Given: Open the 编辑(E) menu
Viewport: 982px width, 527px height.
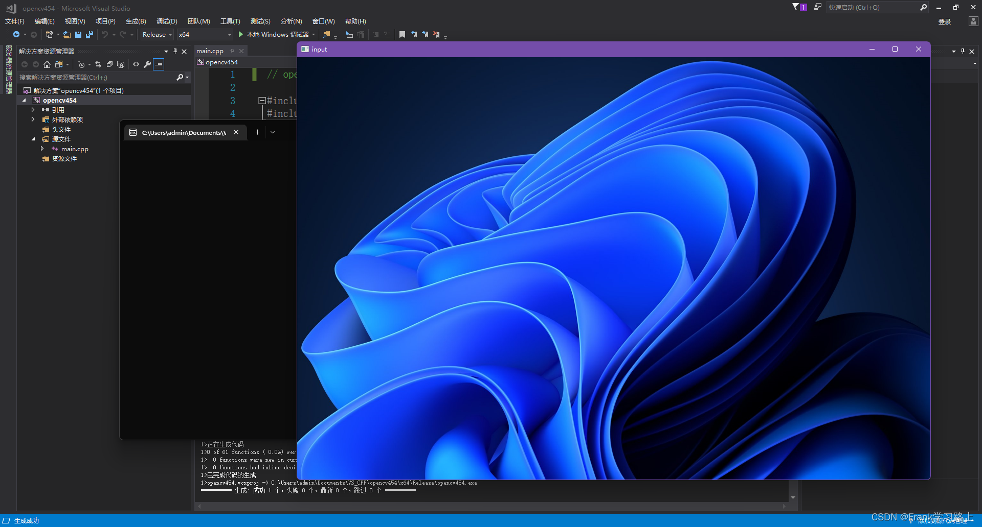Looking at the screenshot, I should pos(44,21).
